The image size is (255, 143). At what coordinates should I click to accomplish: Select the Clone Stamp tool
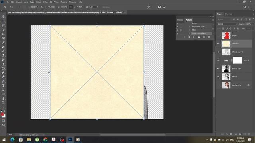pyautogui.click(x=3, y=56)
